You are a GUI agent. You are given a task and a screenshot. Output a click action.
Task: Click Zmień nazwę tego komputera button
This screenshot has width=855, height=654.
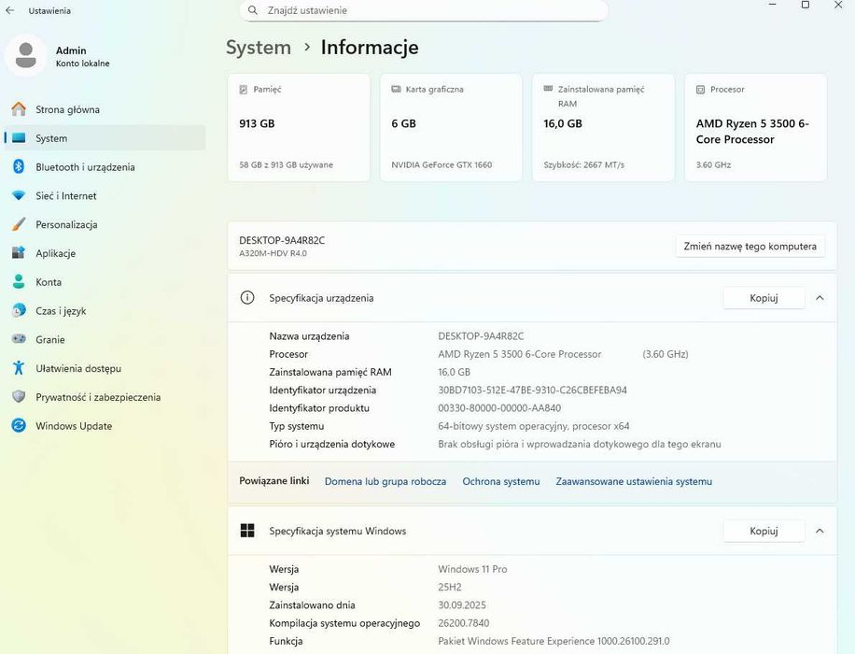pos(750,247)
